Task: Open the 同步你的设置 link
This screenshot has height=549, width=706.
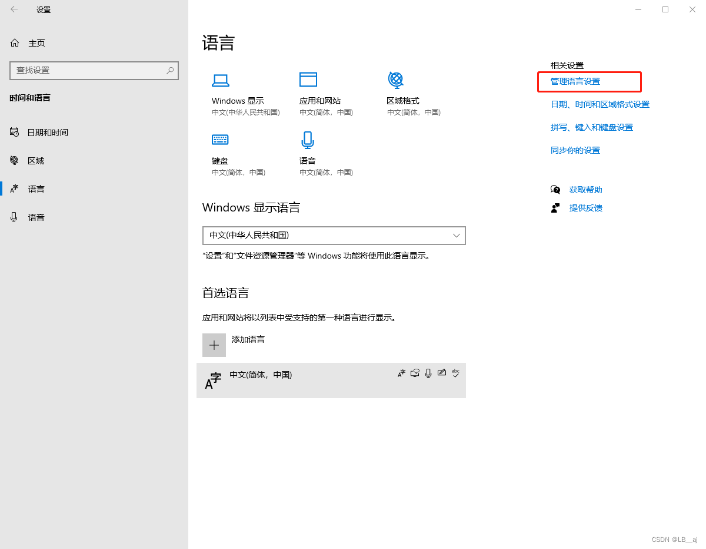Action: 575,150
